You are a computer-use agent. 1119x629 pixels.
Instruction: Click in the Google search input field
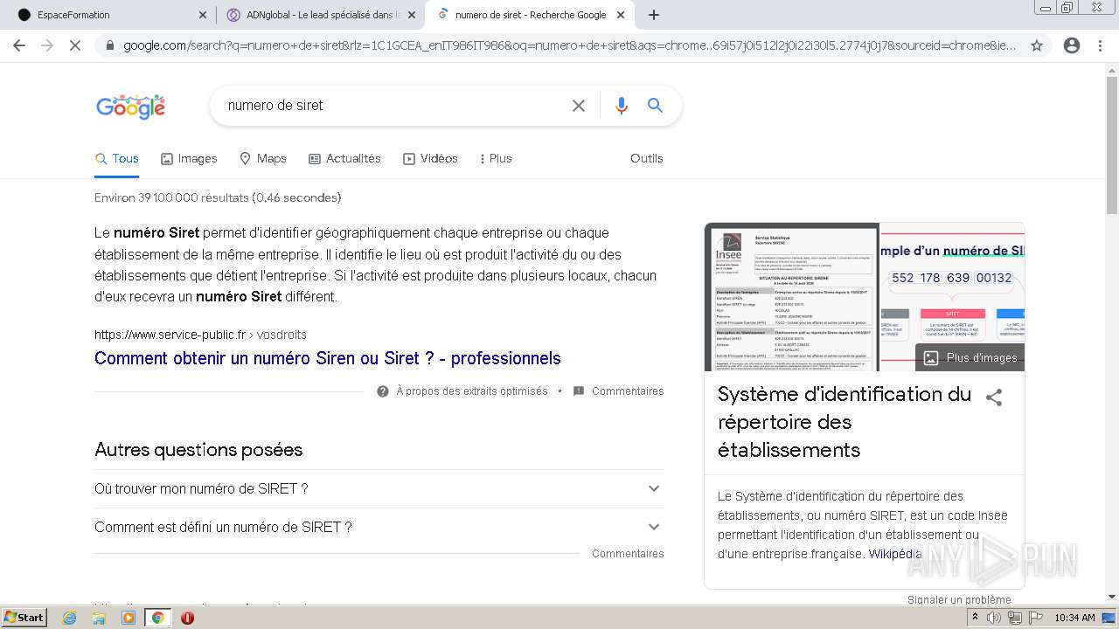tap(393, 106)
